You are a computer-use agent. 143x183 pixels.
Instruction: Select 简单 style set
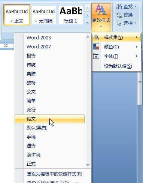pos(49,100)
